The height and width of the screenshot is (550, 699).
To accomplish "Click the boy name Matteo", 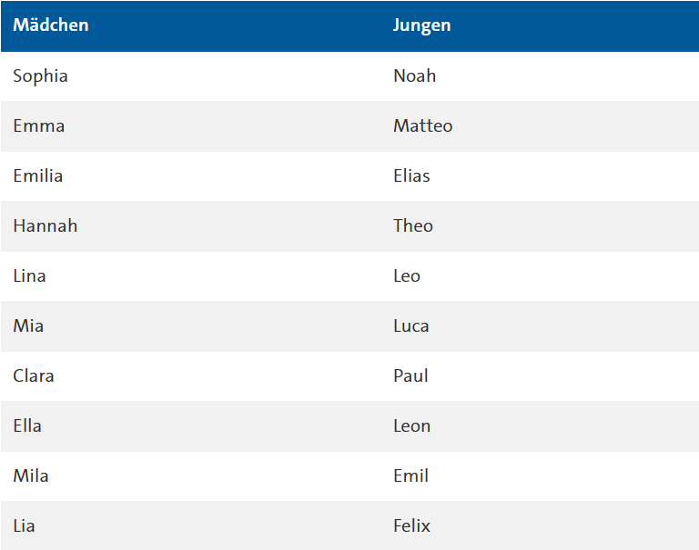I will pos(422,126).
